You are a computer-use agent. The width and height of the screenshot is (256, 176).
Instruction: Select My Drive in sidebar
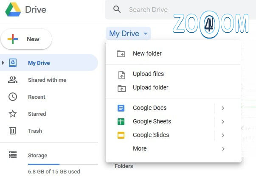click(x=49, y=63)
